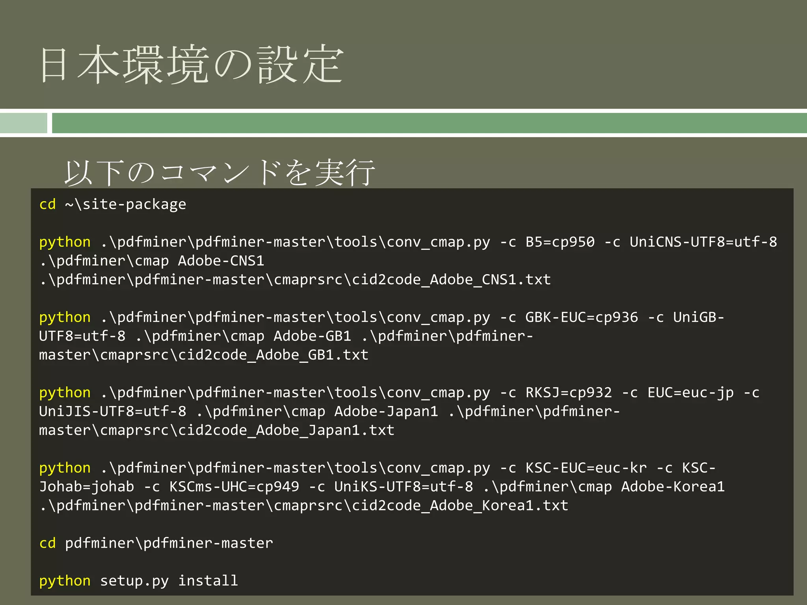Click the slide title 日本環境の設定
The width and height of the screenshot is (807, 605).
pos(192,64)
